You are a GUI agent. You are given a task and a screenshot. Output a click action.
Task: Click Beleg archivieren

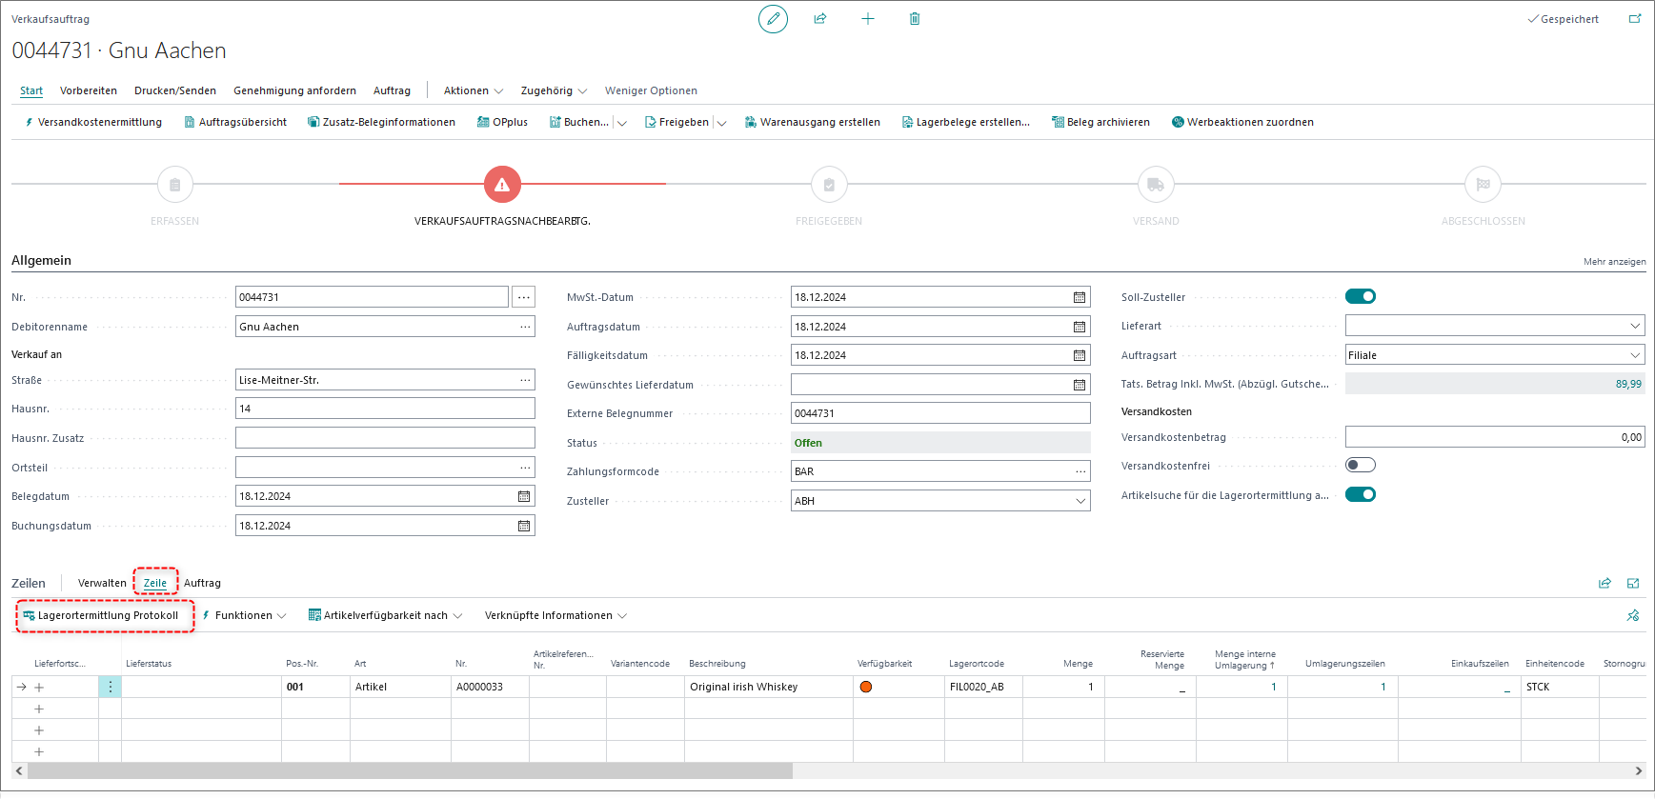[1100, 122]
